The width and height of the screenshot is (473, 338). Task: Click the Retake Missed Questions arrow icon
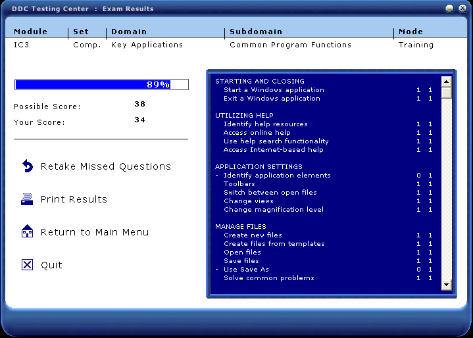click(28, 166)
